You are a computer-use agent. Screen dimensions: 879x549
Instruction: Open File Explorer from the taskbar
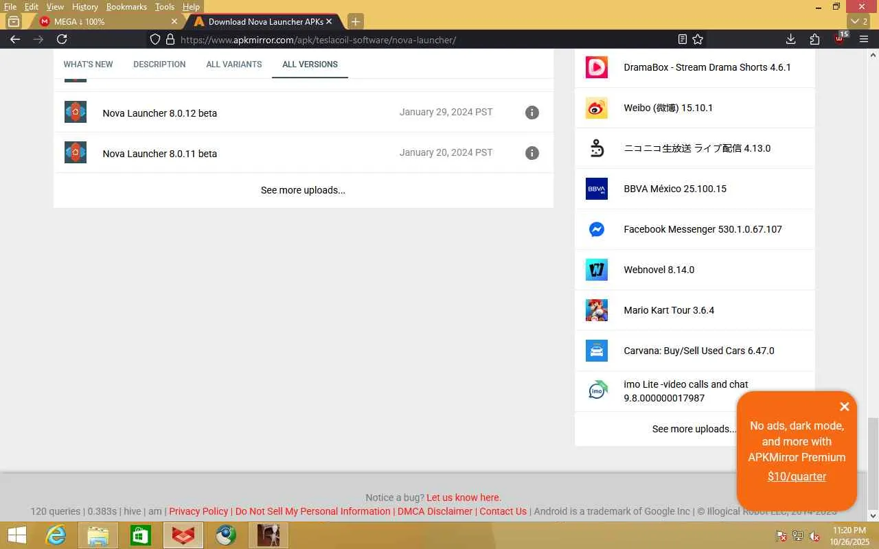[x=98, y=535]
